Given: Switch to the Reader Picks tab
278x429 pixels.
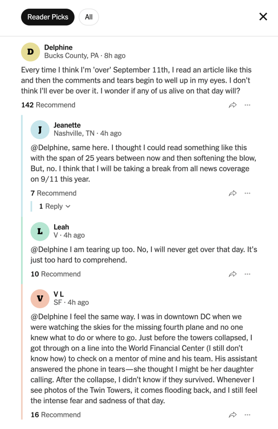Looking at the screenshot, I should click(48, 17).
